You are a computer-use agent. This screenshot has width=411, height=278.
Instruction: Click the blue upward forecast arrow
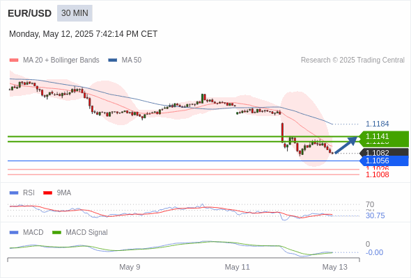click(346, 145)
